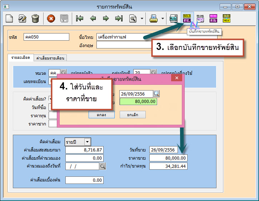This screenshot has height=201, width=259.
Task: Click the Print toolbar icon
Action: pos(154,19)
